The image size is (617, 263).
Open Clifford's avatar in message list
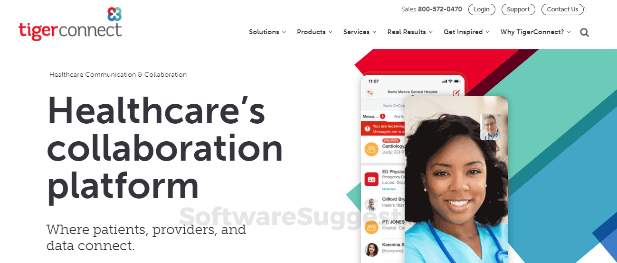click(x=371, y=204)
